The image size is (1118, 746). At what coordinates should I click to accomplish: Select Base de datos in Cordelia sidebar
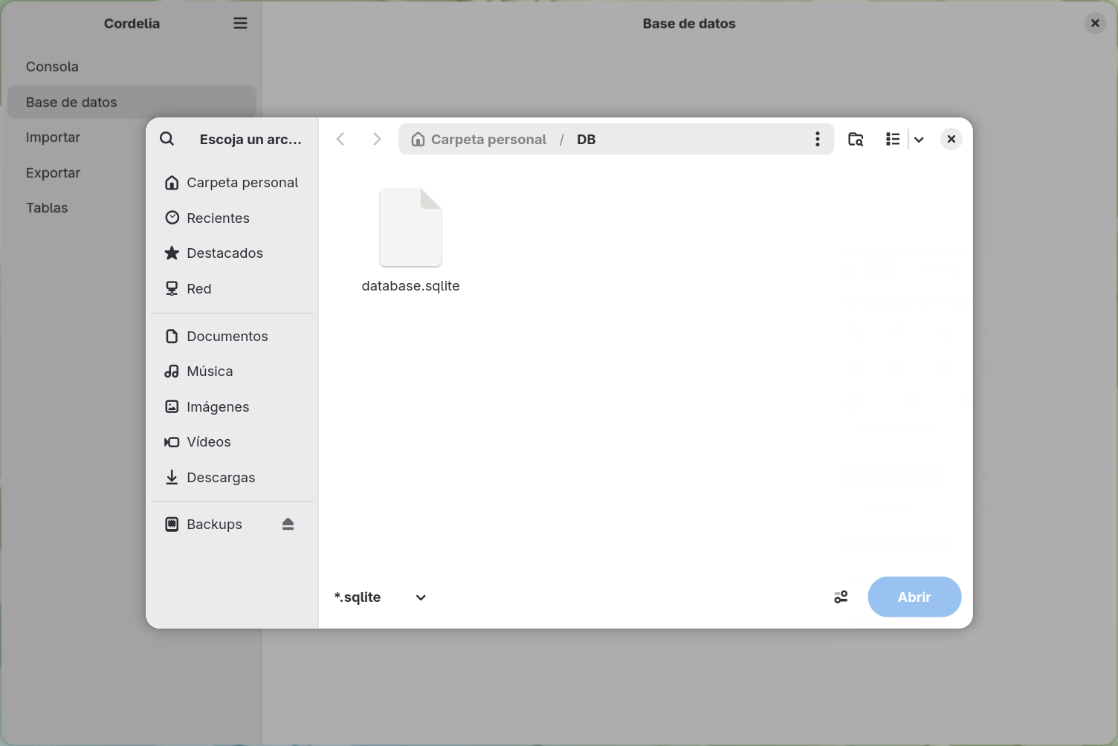[132, 102]
